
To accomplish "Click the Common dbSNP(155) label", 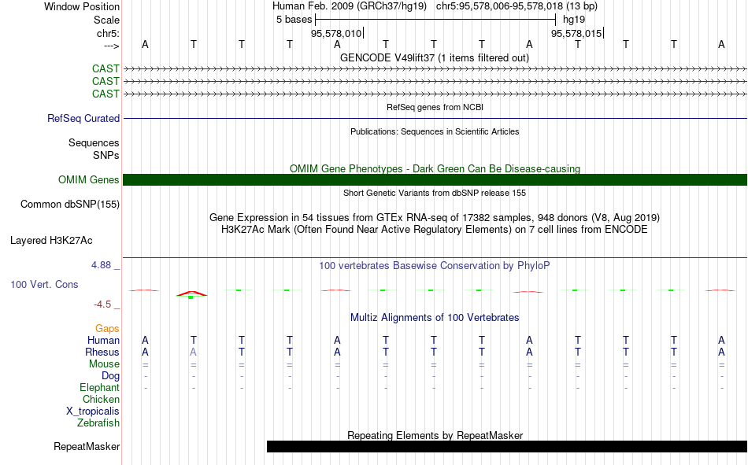I will click(70, 204).
